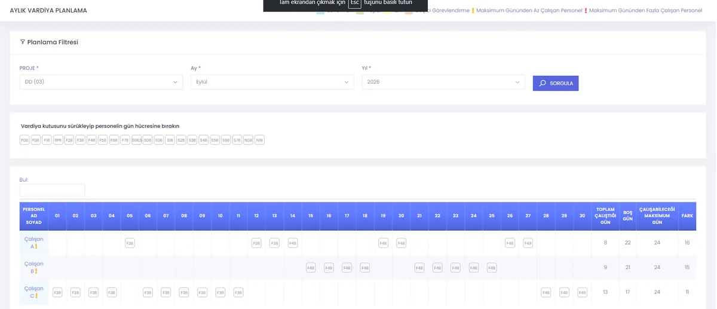Click Çalışan A's shift box on day 12
The image size is (717, 309).
tap(256, 243)
